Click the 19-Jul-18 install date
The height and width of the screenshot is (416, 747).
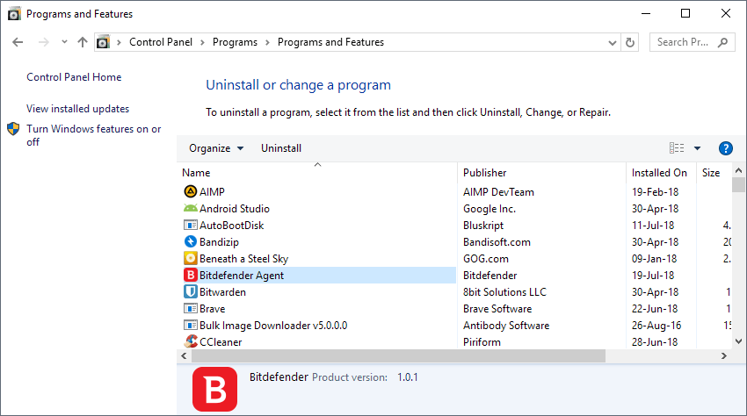coord(653,275)
